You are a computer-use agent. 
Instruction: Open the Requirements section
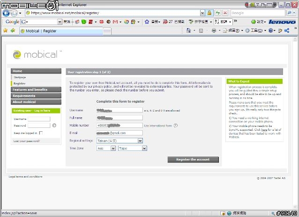coord(36,96)
